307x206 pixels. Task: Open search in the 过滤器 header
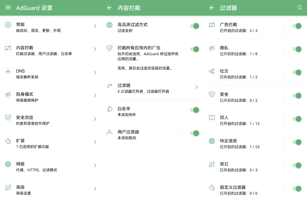(300, 8)
